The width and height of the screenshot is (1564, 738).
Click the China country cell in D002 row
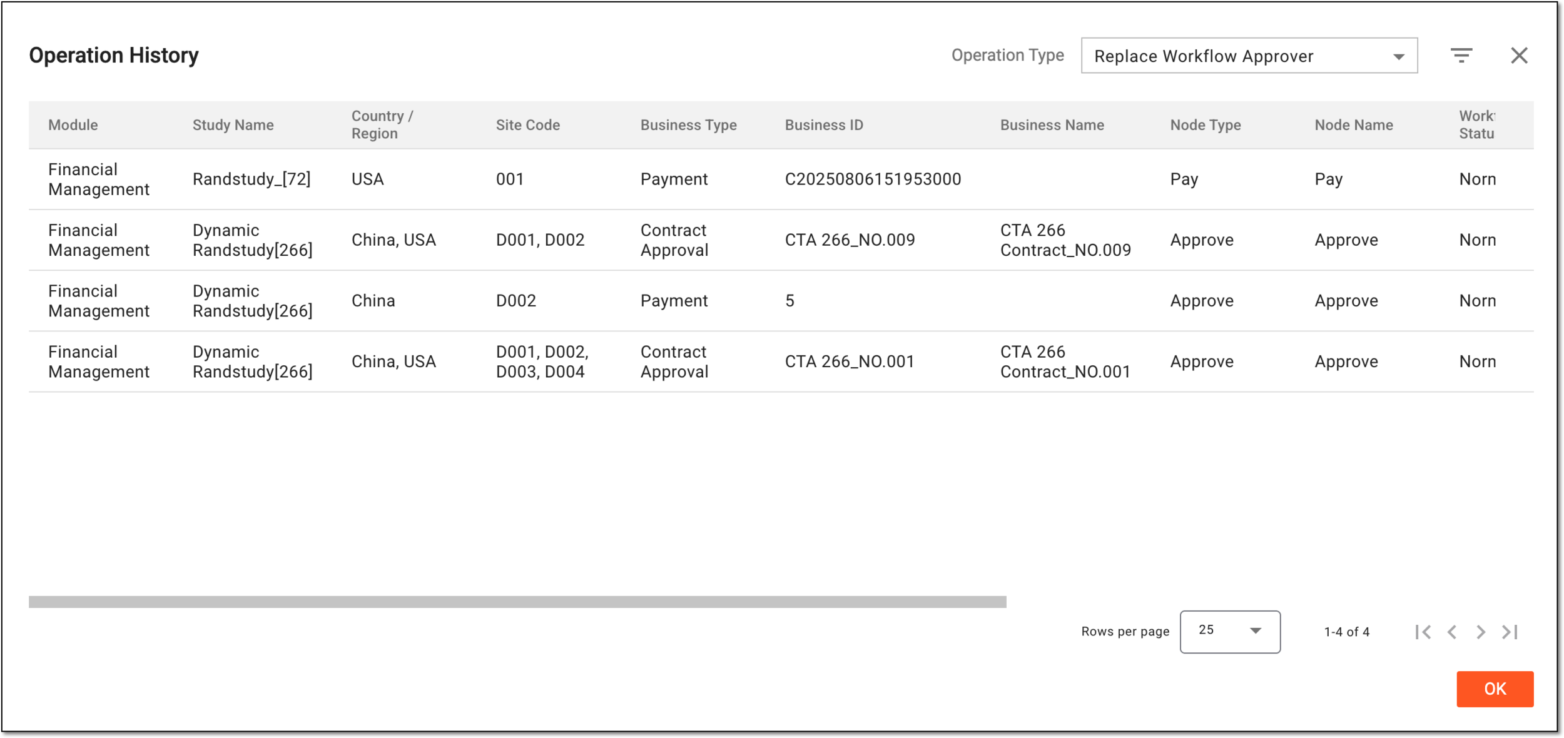373,301
